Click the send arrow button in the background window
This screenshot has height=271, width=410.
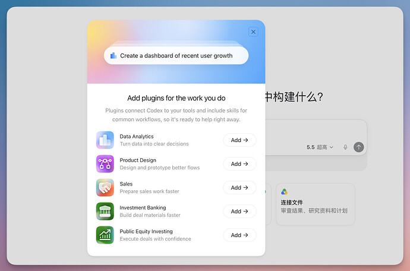[359, 147]
